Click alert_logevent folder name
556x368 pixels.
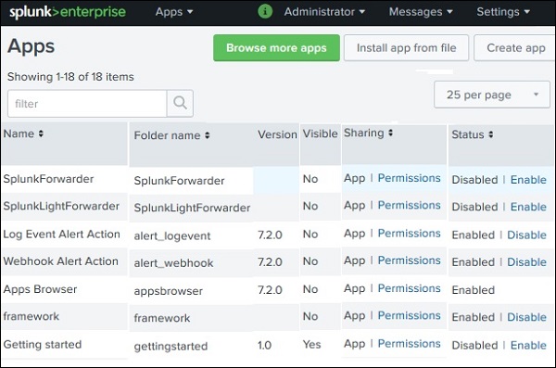[172, 236]
